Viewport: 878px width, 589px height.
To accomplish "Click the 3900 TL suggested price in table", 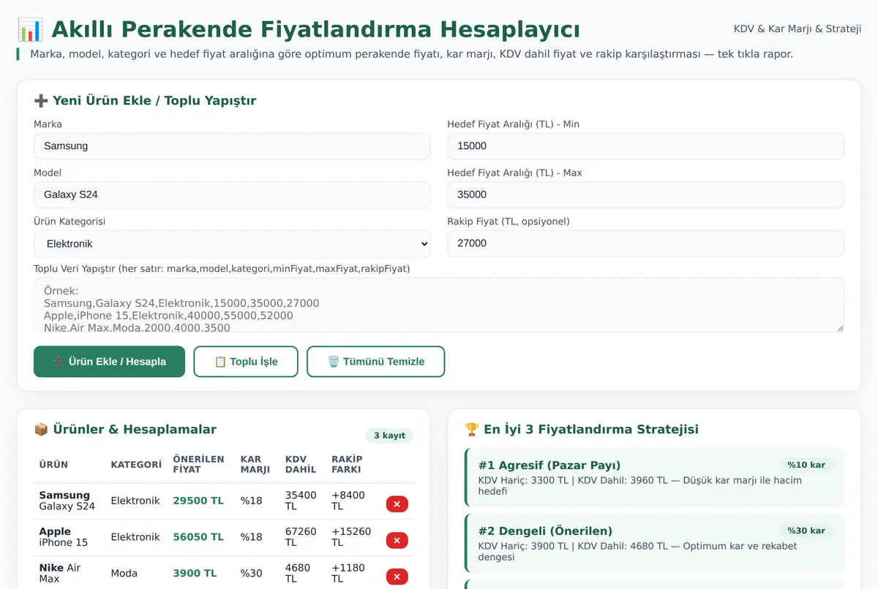I will point(195,574).
